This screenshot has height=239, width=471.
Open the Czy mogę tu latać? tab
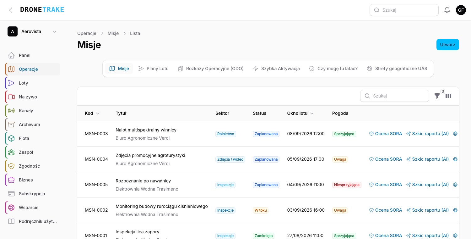click(333, 69)
